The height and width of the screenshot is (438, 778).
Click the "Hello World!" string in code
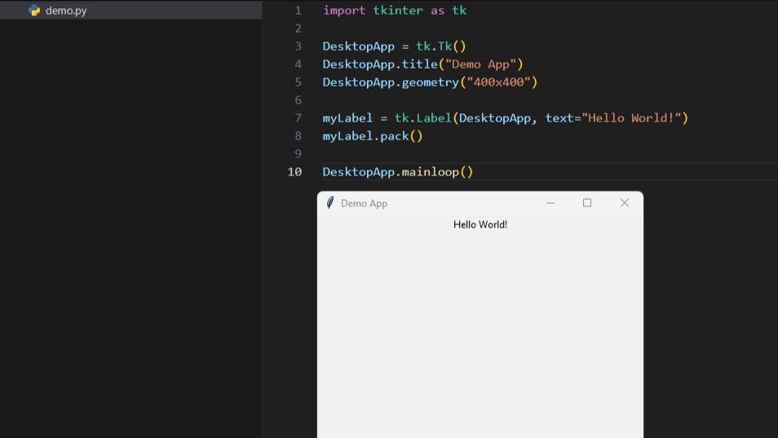(x=631, y=118)
